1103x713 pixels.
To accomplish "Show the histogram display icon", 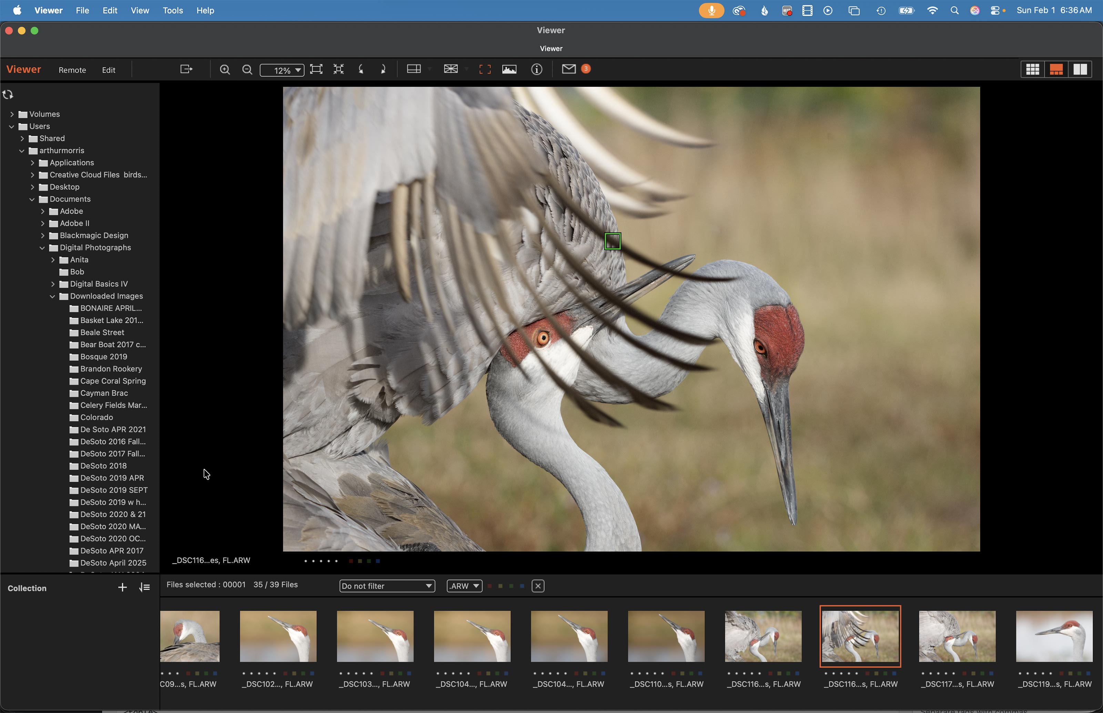I will [509, 70].
